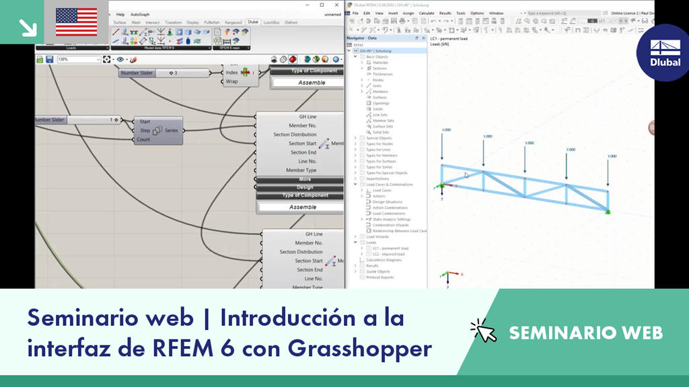
Task: Click the red line component icon in Model data RFEM 6
Action: [x=116, y=32]
